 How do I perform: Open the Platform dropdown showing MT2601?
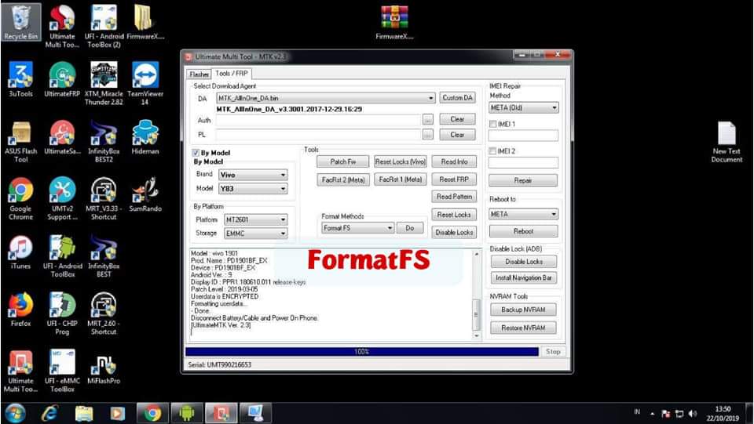[x=256, y=219]
